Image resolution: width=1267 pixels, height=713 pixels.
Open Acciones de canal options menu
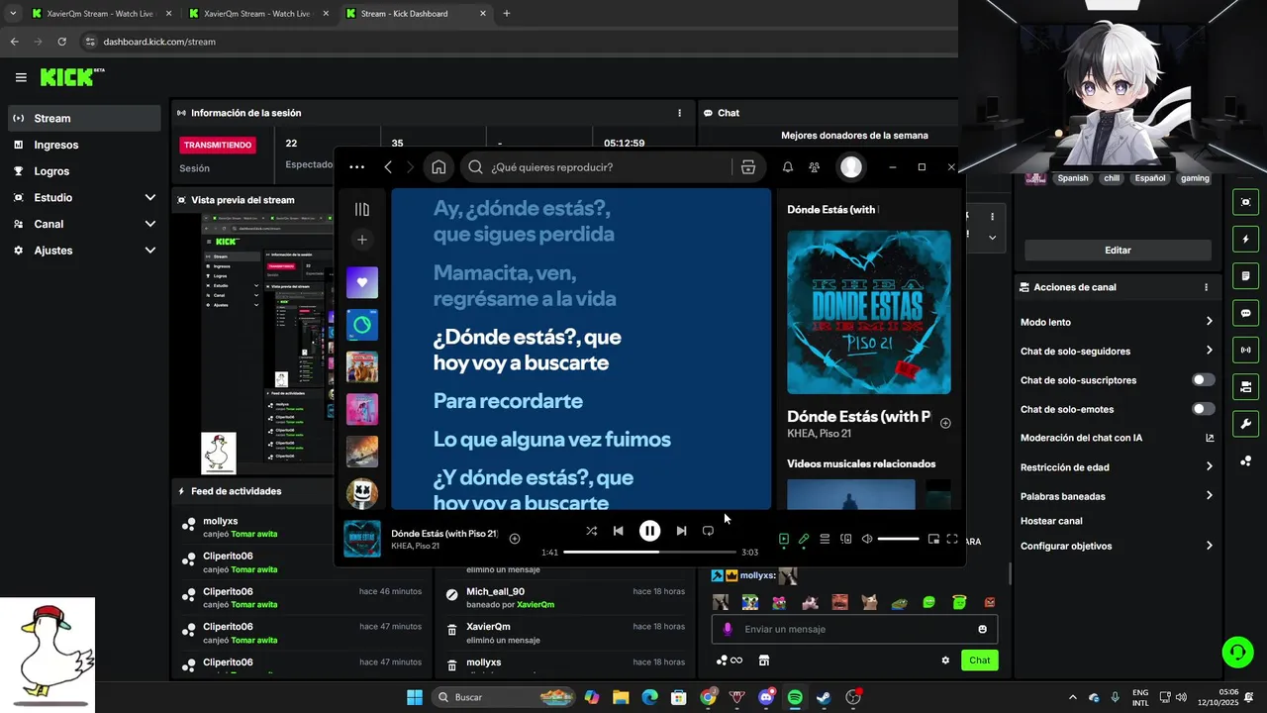1206,287
